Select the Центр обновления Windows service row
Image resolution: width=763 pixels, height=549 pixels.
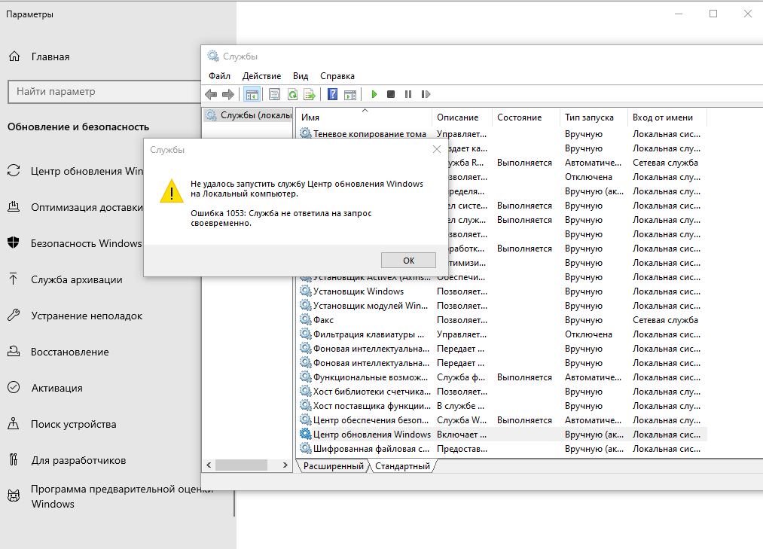click(372, 435)
